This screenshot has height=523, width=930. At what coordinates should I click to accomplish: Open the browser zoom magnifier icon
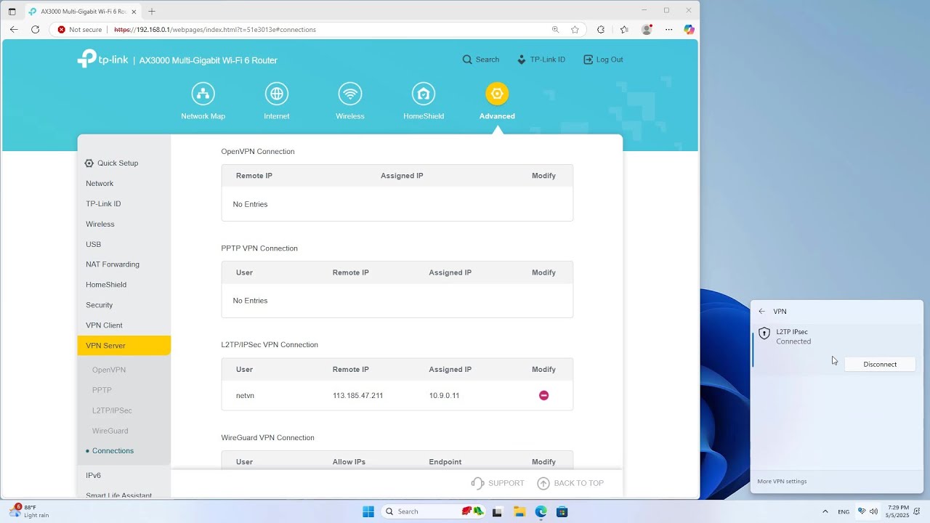coord(555,30)
